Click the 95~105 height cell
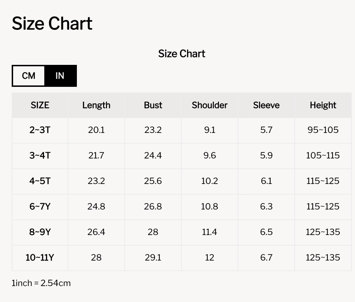 click(323, 130)
